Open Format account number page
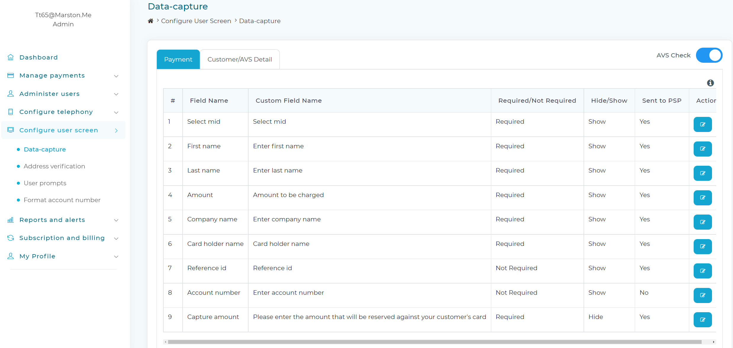Screen dimensions: 733x348 [x=62, y=200]
